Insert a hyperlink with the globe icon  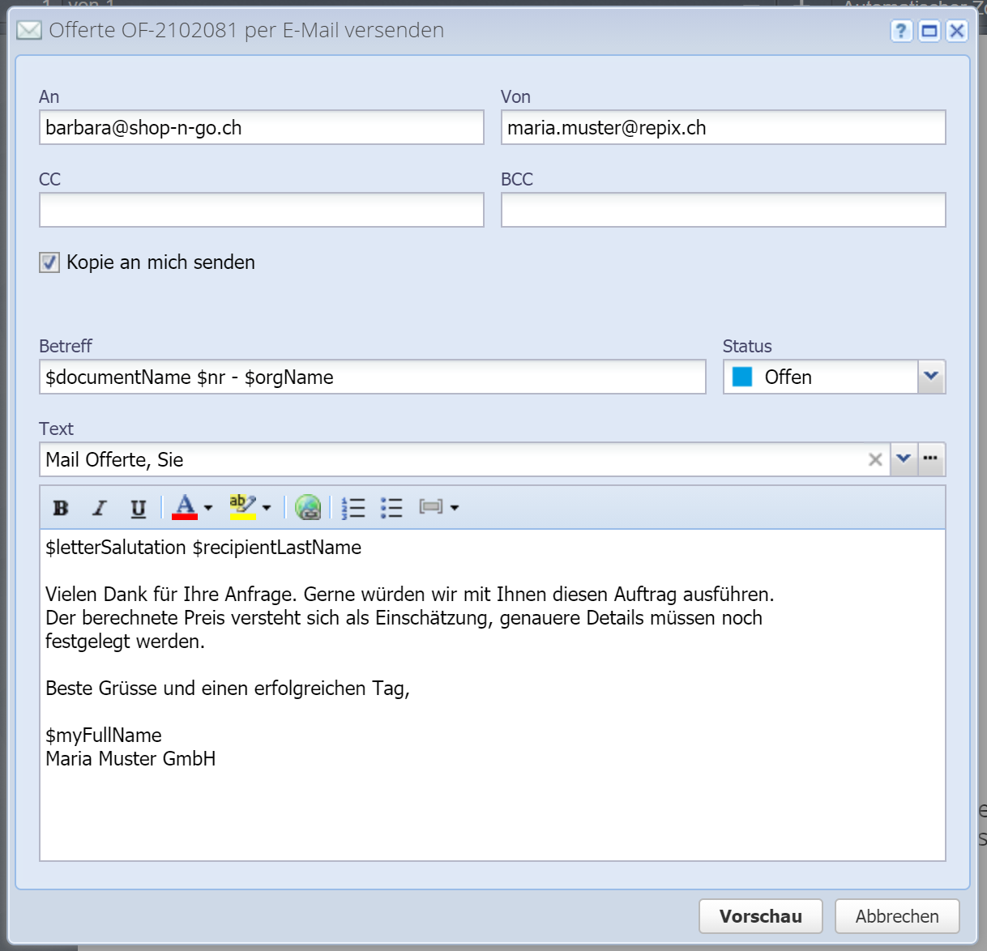(x=308, y=508)
